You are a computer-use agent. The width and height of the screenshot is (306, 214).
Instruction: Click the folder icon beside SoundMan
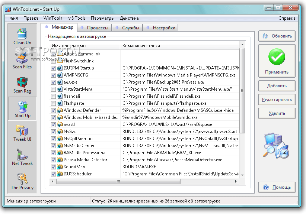pyautogui.click(x=60, y=167)
